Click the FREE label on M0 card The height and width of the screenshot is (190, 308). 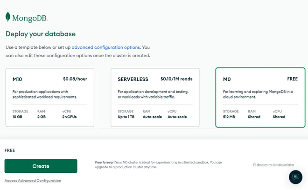pyautogui.click(x=292, y=79)
